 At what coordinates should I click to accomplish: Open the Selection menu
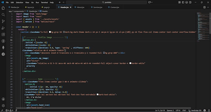click(20, 2)
